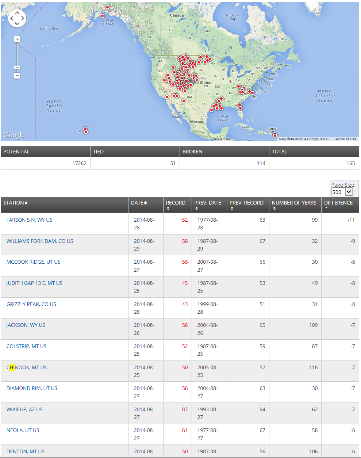Open the Page Size dropdown
The image size is (361, 458).
click(x=342, y=192)
